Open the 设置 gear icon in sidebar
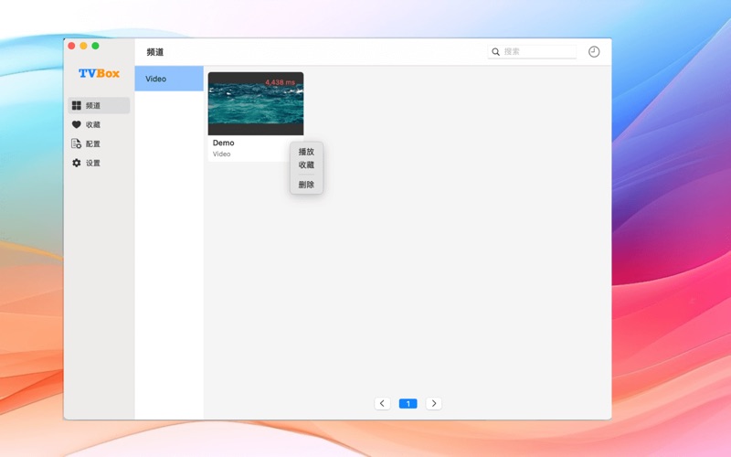The width and height of the screenshot is (731, 457). 77,164
